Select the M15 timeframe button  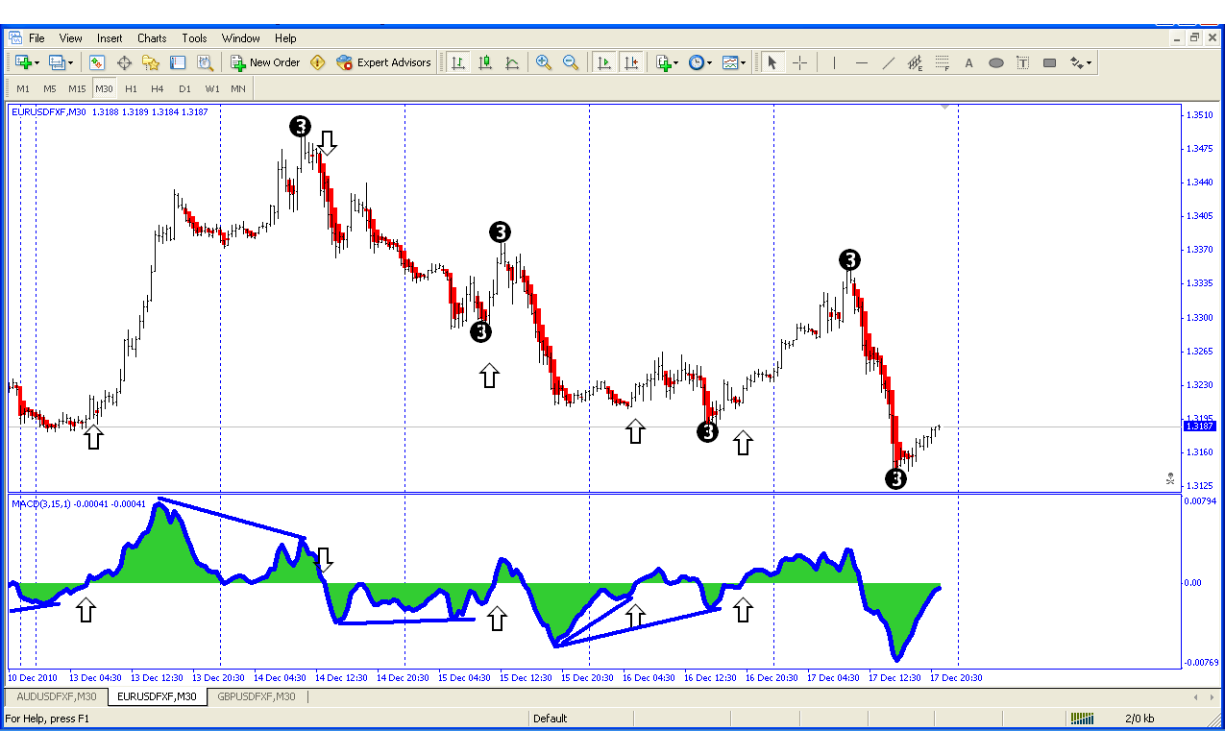[77, 88]
